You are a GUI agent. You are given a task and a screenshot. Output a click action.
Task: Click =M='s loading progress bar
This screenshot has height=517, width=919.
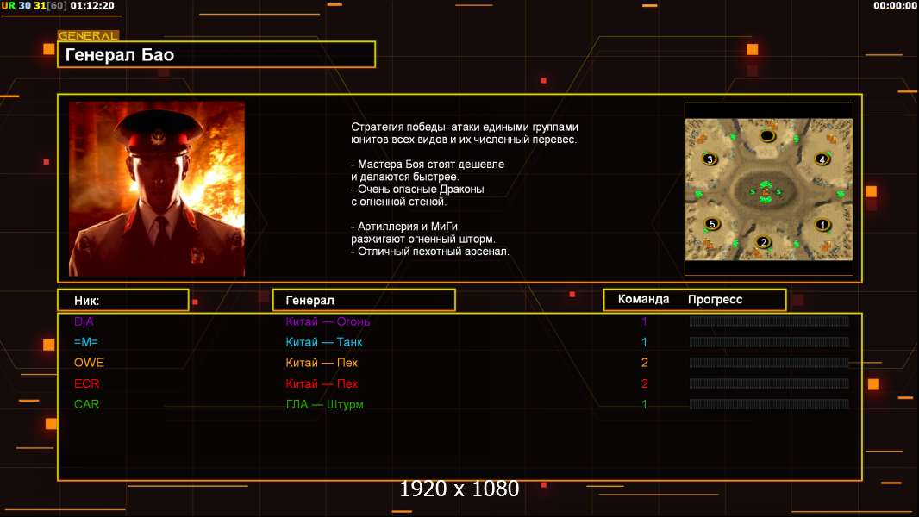click(769, 341)
